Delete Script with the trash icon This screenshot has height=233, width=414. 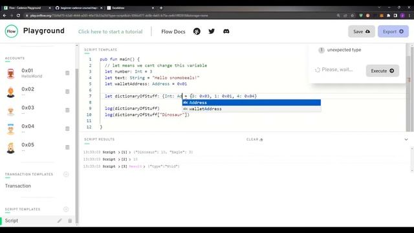(70, 221)
